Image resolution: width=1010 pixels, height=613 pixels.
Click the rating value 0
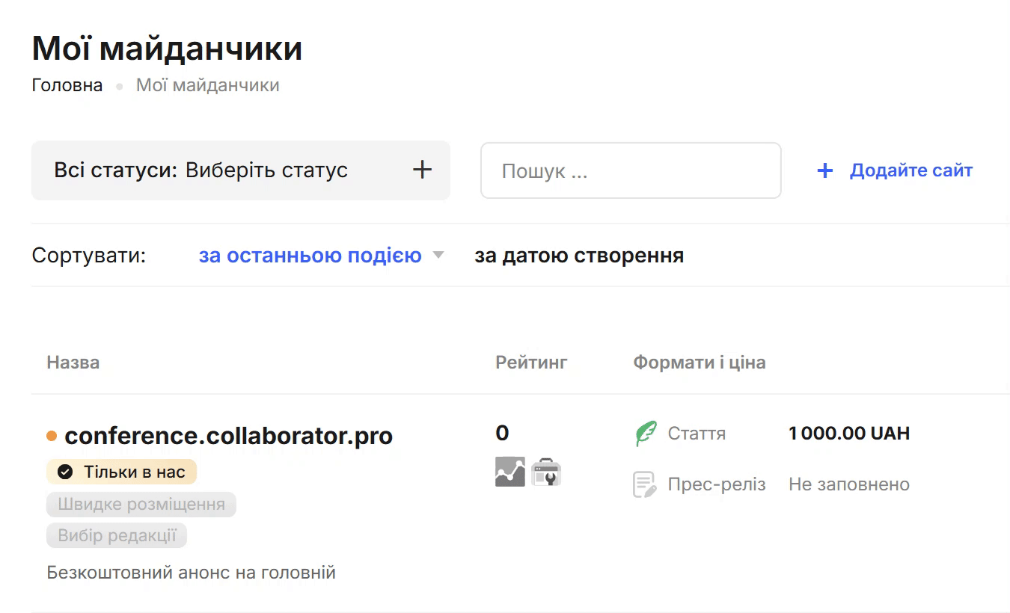click(502, 433)
